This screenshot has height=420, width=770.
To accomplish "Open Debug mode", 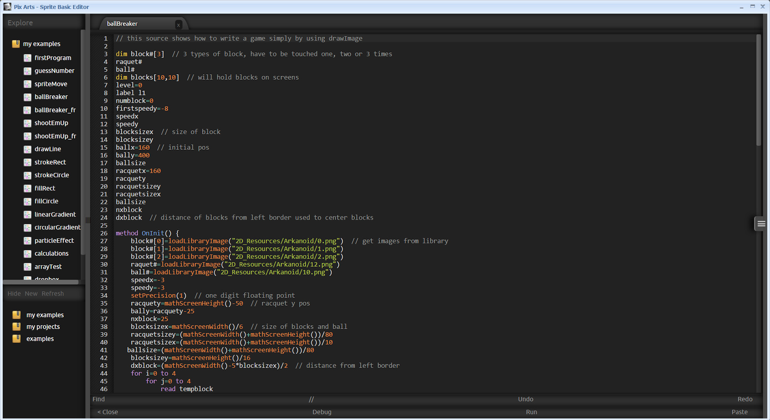I will click(322, 412).
